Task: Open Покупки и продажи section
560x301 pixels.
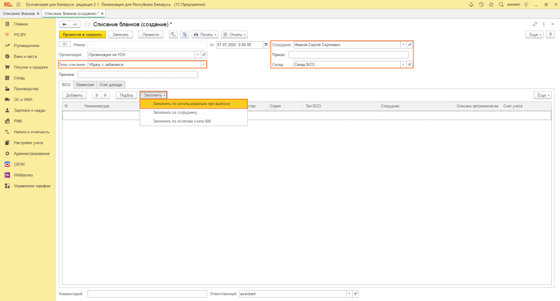Action: 31,67
